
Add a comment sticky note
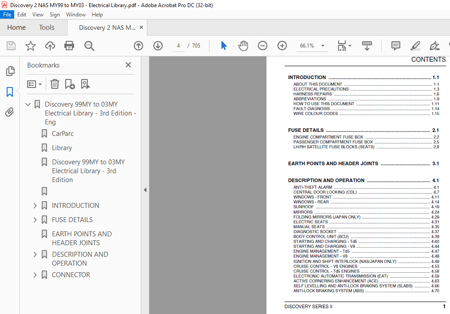pyautogui.click(x=396, y=46)
